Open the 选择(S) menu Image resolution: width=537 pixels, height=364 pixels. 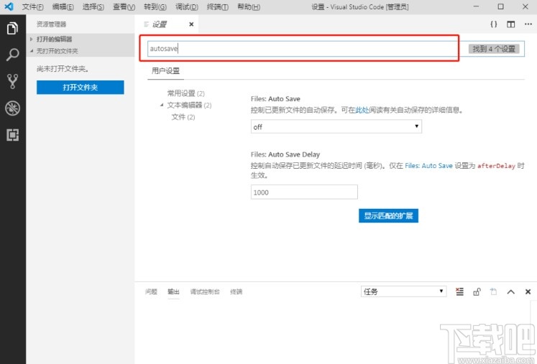93,7
